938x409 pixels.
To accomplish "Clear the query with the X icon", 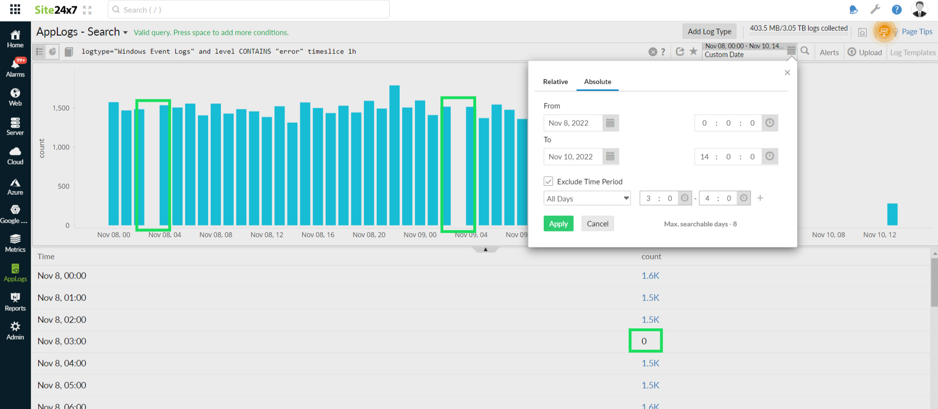I will pyautogui.click(x=652, y=52).
